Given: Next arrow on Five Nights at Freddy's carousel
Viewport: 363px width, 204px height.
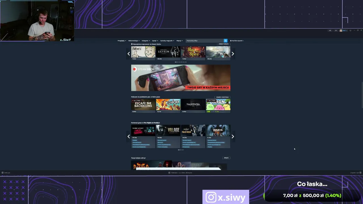Looking at the screenshot, I should click(233, 137).
